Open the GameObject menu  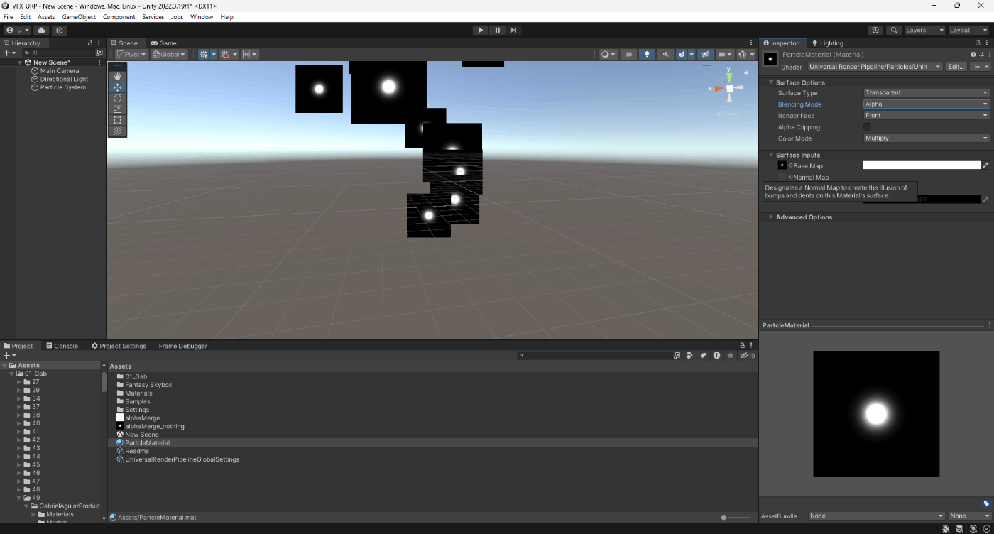tap(79, 16)
